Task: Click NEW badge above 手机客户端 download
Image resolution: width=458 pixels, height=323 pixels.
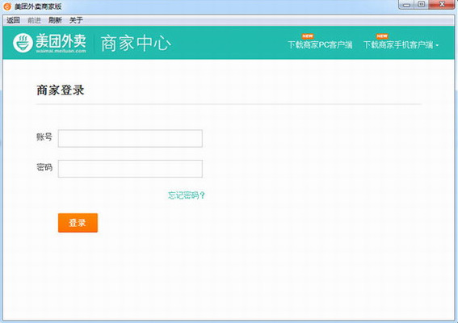Action: [382, 36]
